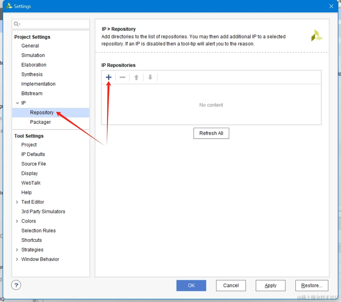
Task: Select Synthesis settings
Action: pos(32,74)
